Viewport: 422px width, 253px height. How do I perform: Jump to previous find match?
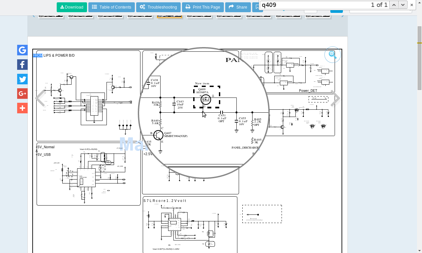394,5
